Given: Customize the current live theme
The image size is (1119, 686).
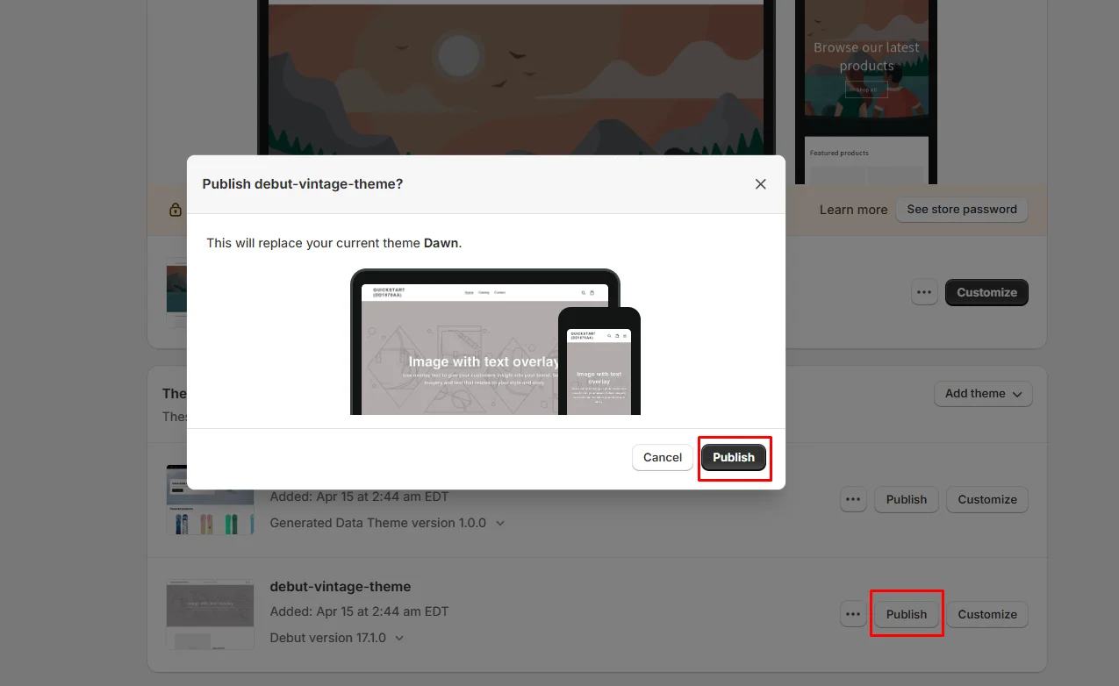Looking at the screenshot, I should [986, 292].
